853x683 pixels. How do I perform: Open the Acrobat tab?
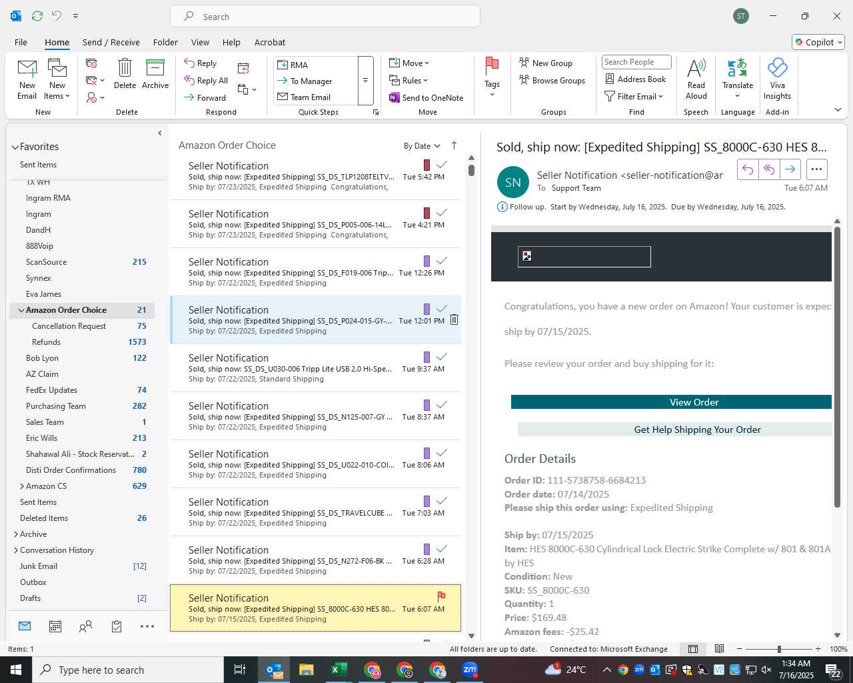pos(270,42)
